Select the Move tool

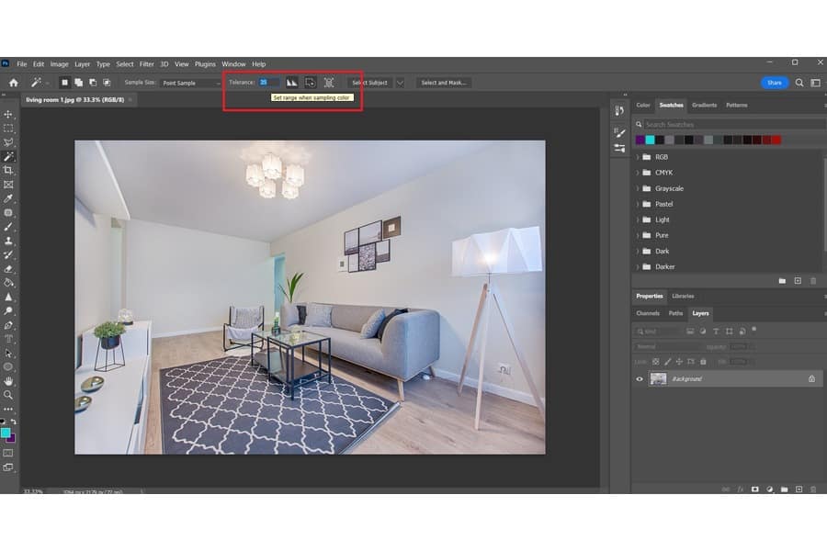pyautogui.click(x=8, y=115)
